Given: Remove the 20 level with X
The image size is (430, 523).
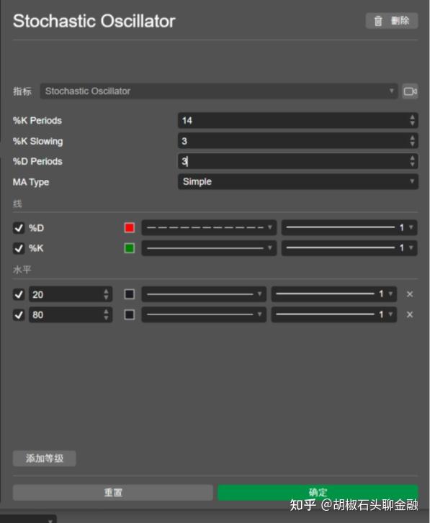Looking at the screenshot, I should point(410,294).
